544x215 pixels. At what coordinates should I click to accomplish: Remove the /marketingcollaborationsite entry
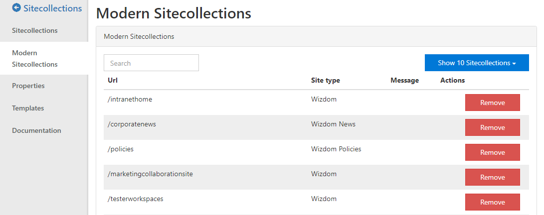click(492, 177)
